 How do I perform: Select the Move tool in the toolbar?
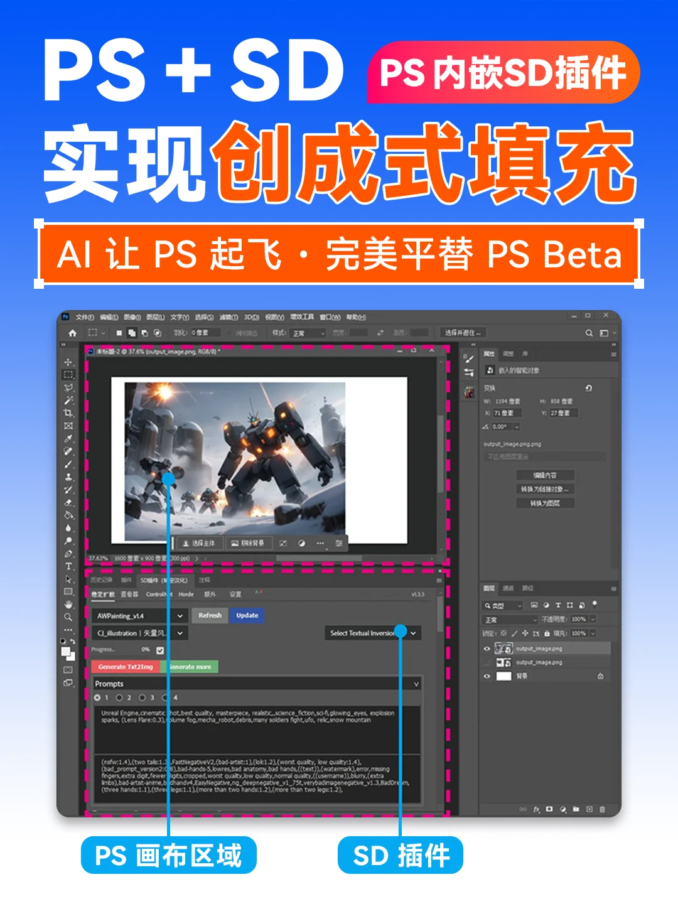[x=68, y=363]
